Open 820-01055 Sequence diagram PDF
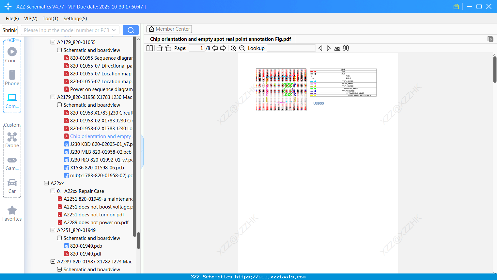 coord(98,58)
